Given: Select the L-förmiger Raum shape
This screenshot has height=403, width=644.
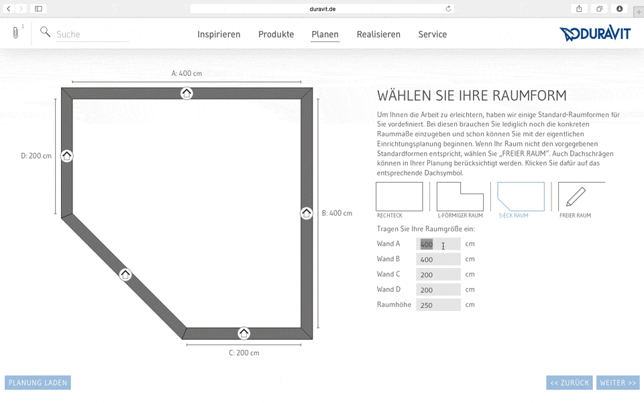Looking at the screenshot, I should click(x=460, y=197).
